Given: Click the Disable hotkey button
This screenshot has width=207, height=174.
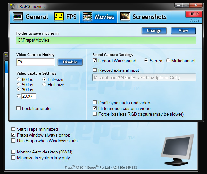Looking at the screenshot, I should 70,62.
